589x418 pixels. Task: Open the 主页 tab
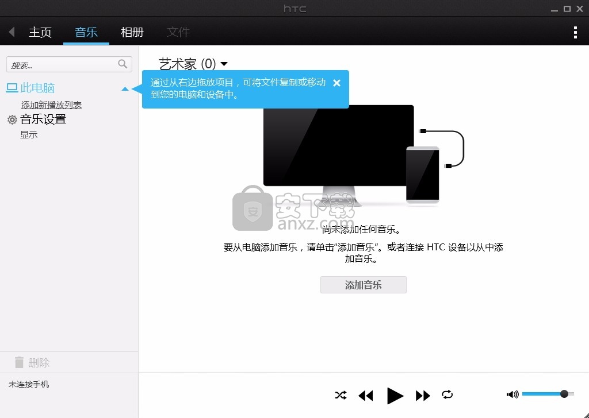40,32
